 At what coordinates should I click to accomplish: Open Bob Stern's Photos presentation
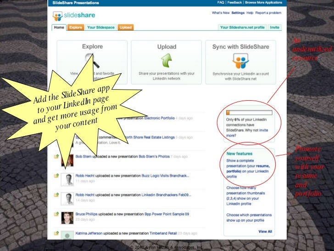click(x=154, y=156)
